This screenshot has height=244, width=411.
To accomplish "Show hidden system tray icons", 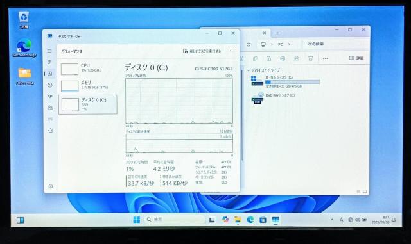I will point(332,220).
